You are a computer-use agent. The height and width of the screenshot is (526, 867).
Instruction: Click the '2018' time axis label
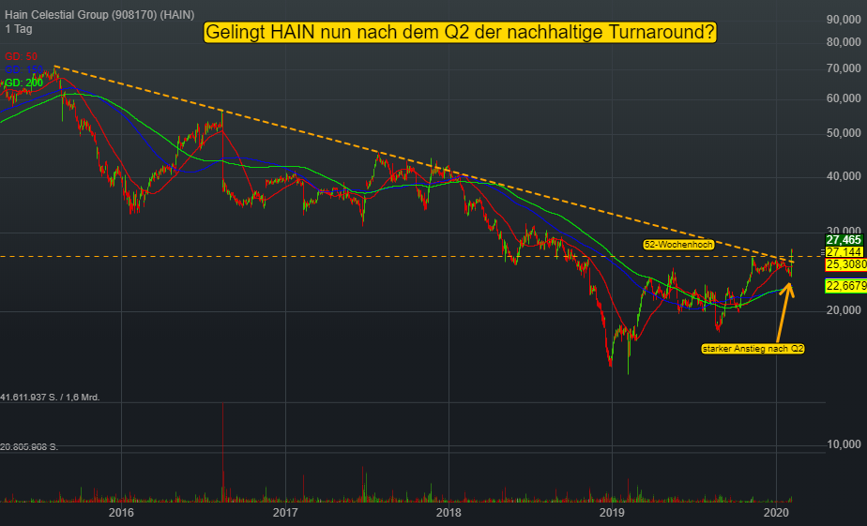[449, 513]
